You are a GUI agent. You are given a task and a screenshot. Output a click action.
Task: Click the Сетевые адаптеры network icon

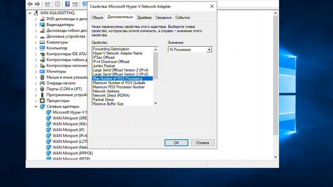(x=42, y=106)
